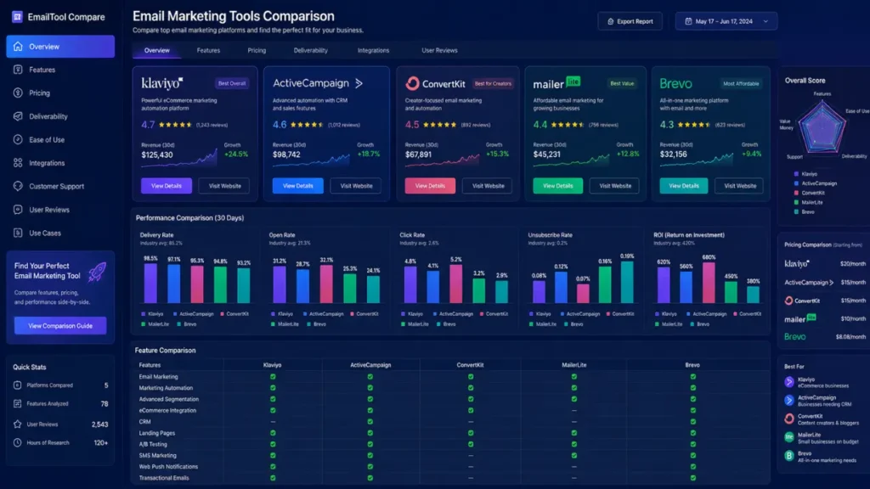Screen dimensions: 870x489
Task: Click the Most Affordable badge on Brevo
Action: (x=741, y=84)
